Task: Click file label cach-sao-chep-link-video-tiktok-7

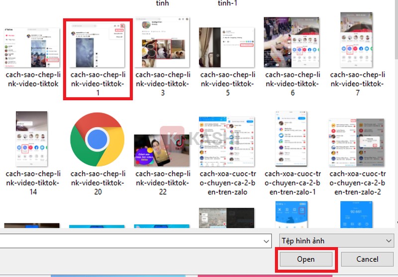Action: [x=358, y=84]
